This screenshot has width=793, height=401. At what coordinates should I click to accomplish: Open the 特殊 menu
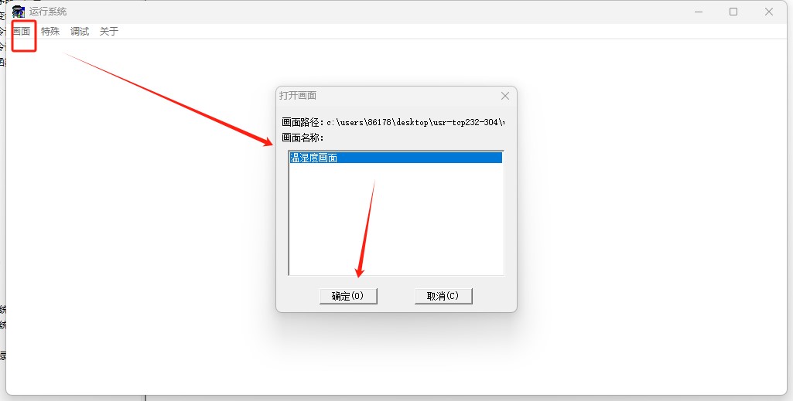(50, 32)
